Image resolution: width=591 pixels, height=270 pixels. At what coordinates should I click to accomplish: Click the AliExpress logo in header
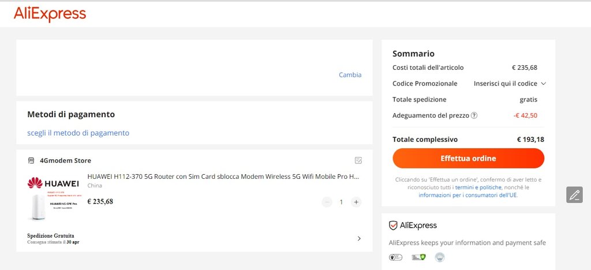coord(50,14)
